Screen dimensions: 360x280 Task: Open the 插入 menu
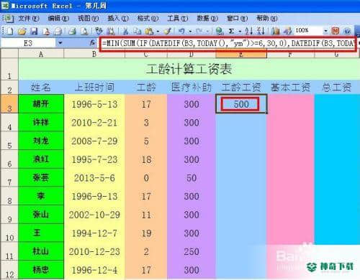(118, 18)
